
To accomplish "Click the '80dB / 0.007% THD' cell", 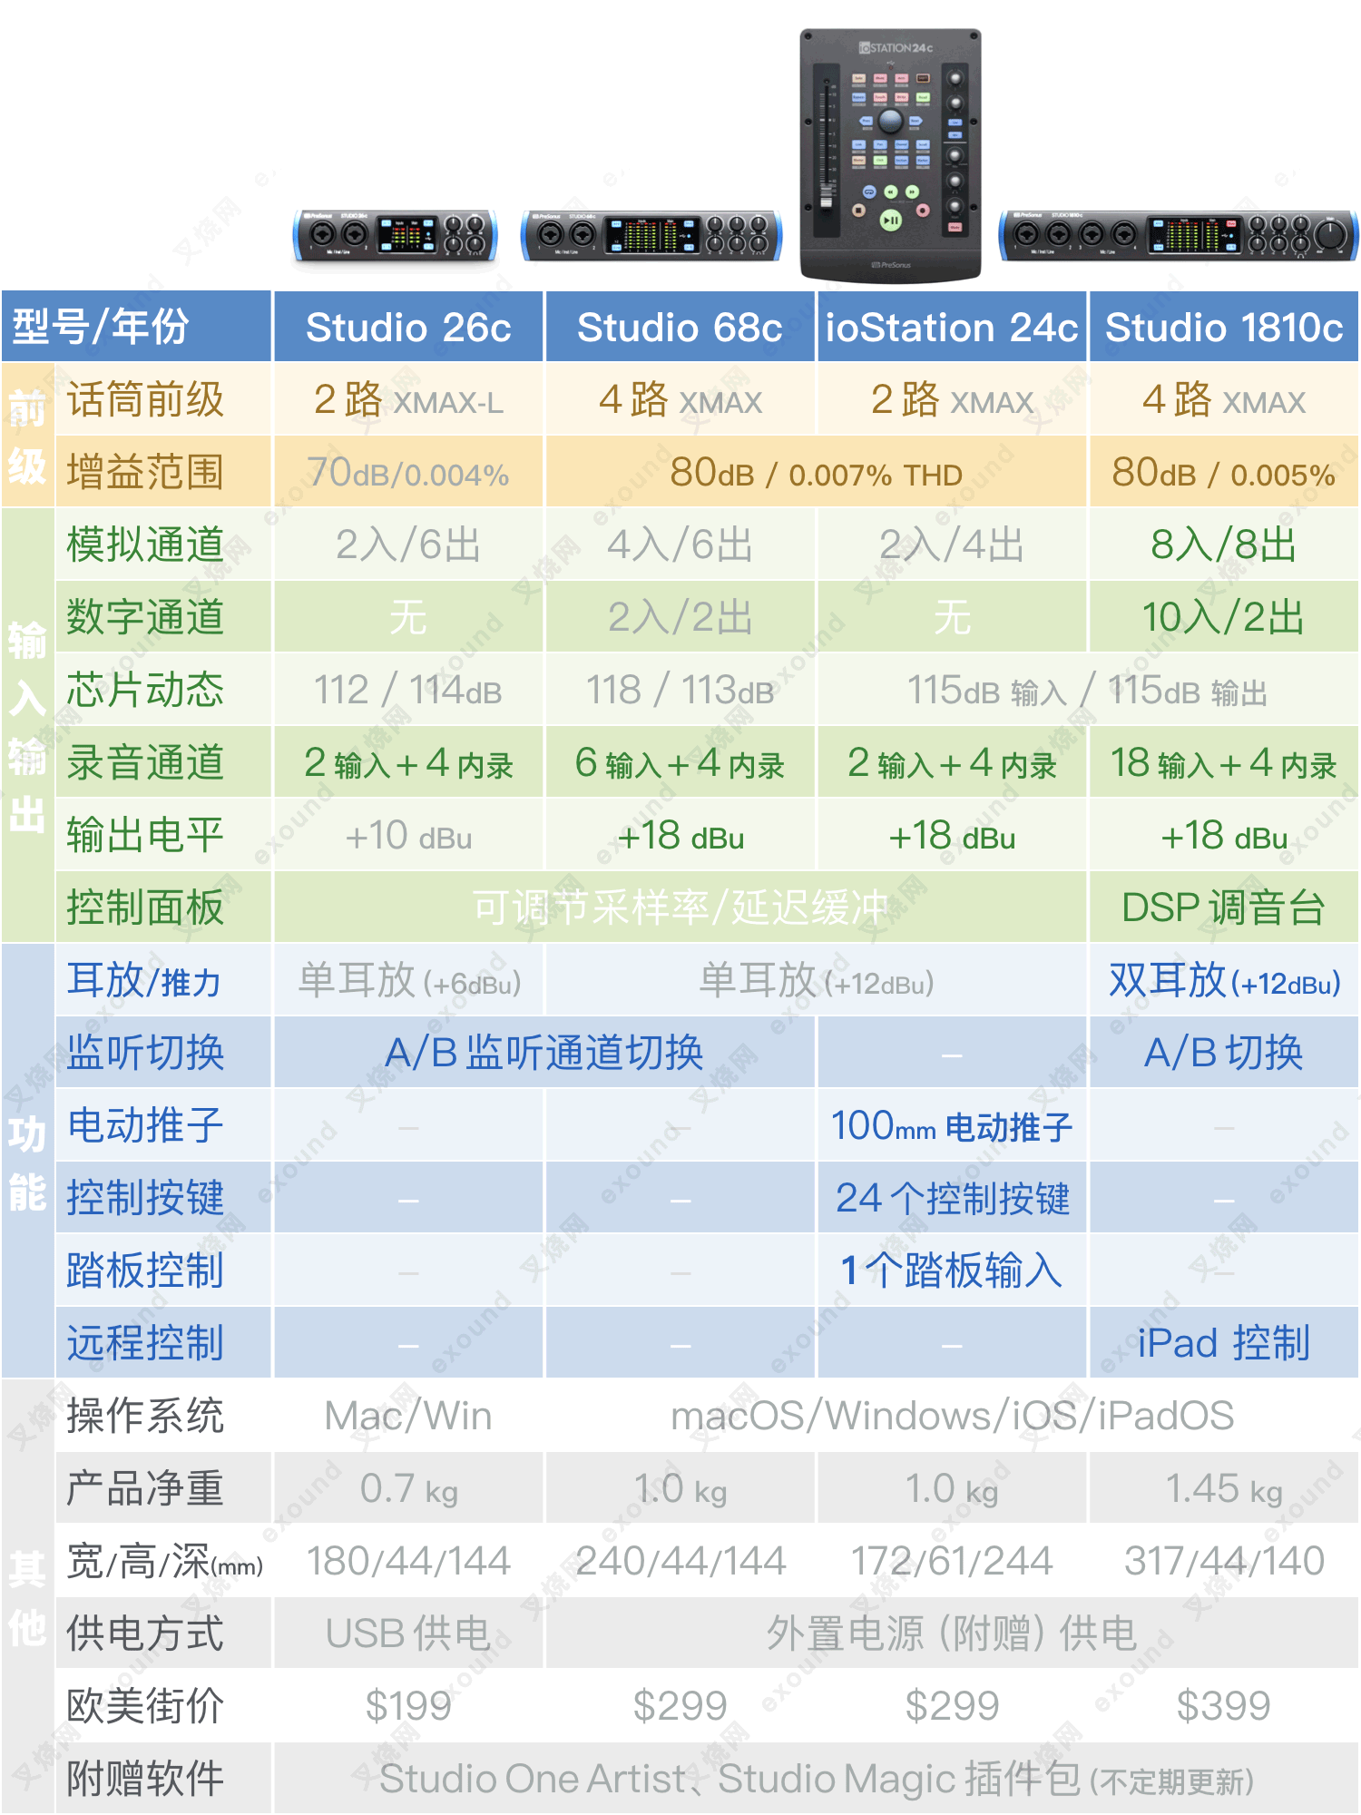I will pyautogui.click(x=816, y=472).
